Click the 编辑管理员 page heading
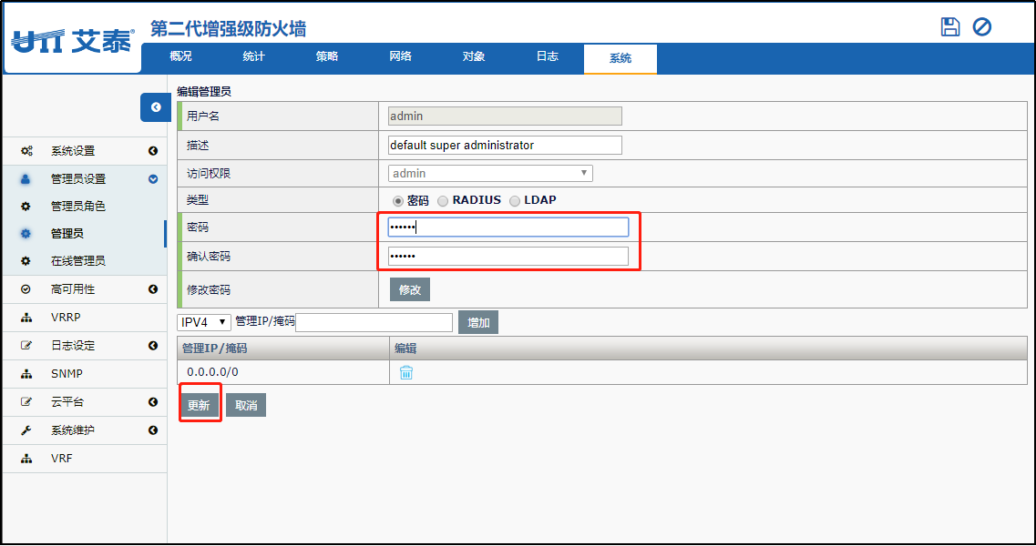The width and height of the screenshot is (1036, 546). point(204,92)
